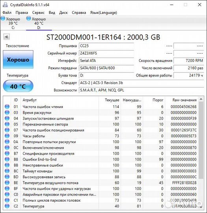Click the status icon for attribute BB
The width and height of the screenshot is (207, 213).
pyautogui.click(x=7, y=165)
